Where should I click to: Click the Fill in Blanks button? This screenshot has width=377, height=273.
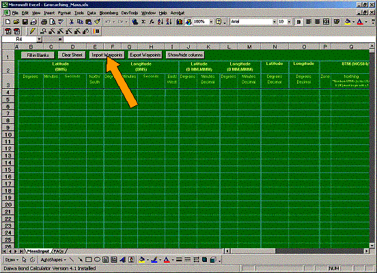pos(38,55)
